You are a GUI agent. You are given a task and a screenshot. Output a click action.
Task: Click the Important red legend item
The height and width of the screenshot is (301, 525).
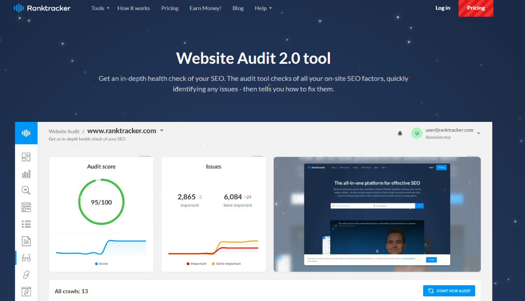click(x=196, y=264)
